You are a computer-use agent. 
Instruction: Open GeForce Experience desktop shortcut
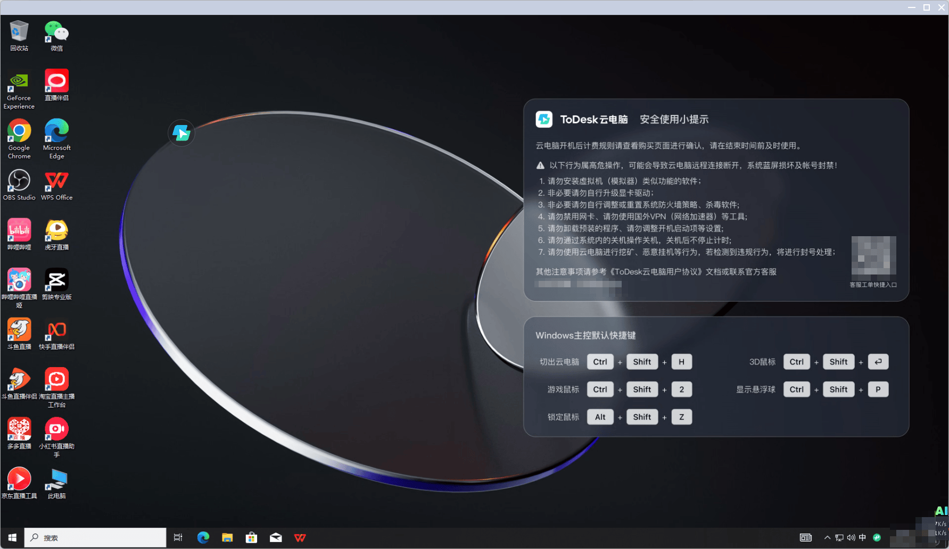(19, 89)
